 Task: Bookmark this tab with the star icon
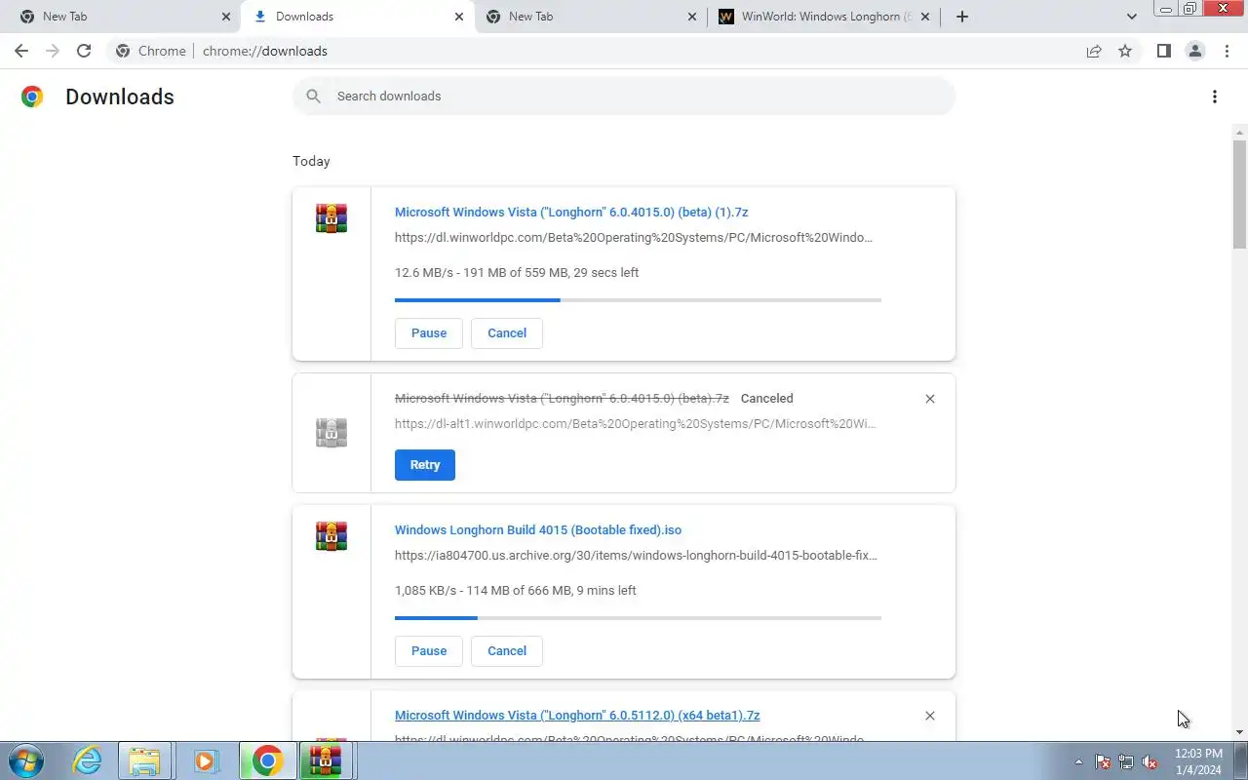pos(1125,51)
